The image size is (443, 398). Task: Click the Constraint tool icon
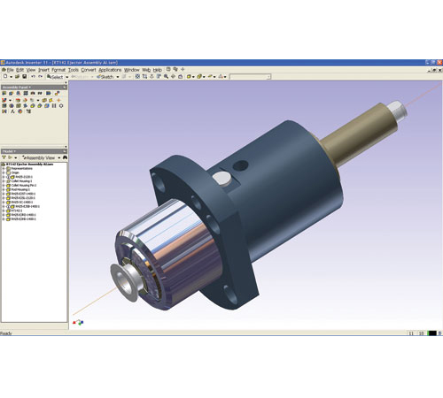[x=57, y=93]
